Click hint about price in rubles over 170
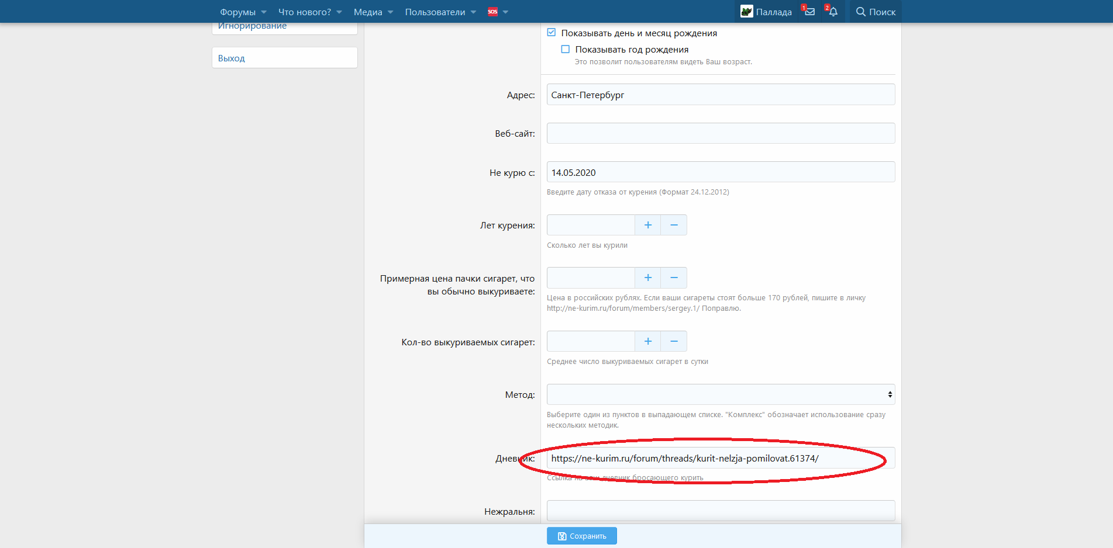 706,303
